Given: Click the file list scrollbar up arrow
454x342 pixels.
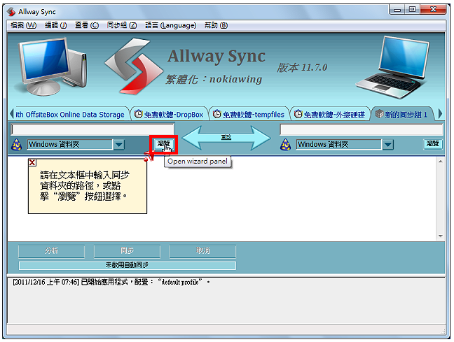Looking at the screenshot, I should (x=441, y=162).
